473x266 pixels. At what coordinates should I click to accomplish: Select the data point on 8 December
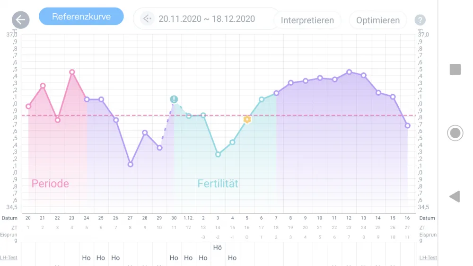tap(291, 83)
